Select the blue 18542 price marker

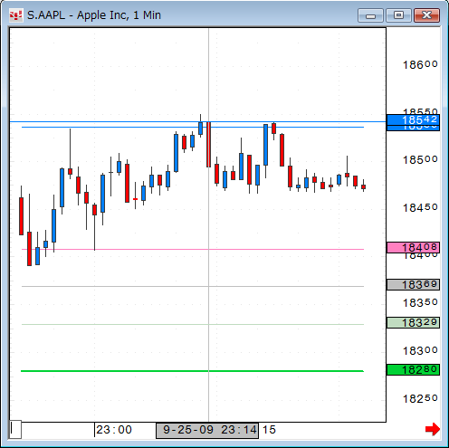point(413,120)
